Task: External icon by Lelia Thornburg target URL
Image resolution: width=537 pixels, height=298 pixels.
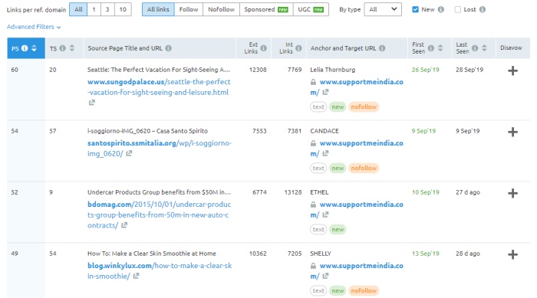Action: tap(325, 92)
